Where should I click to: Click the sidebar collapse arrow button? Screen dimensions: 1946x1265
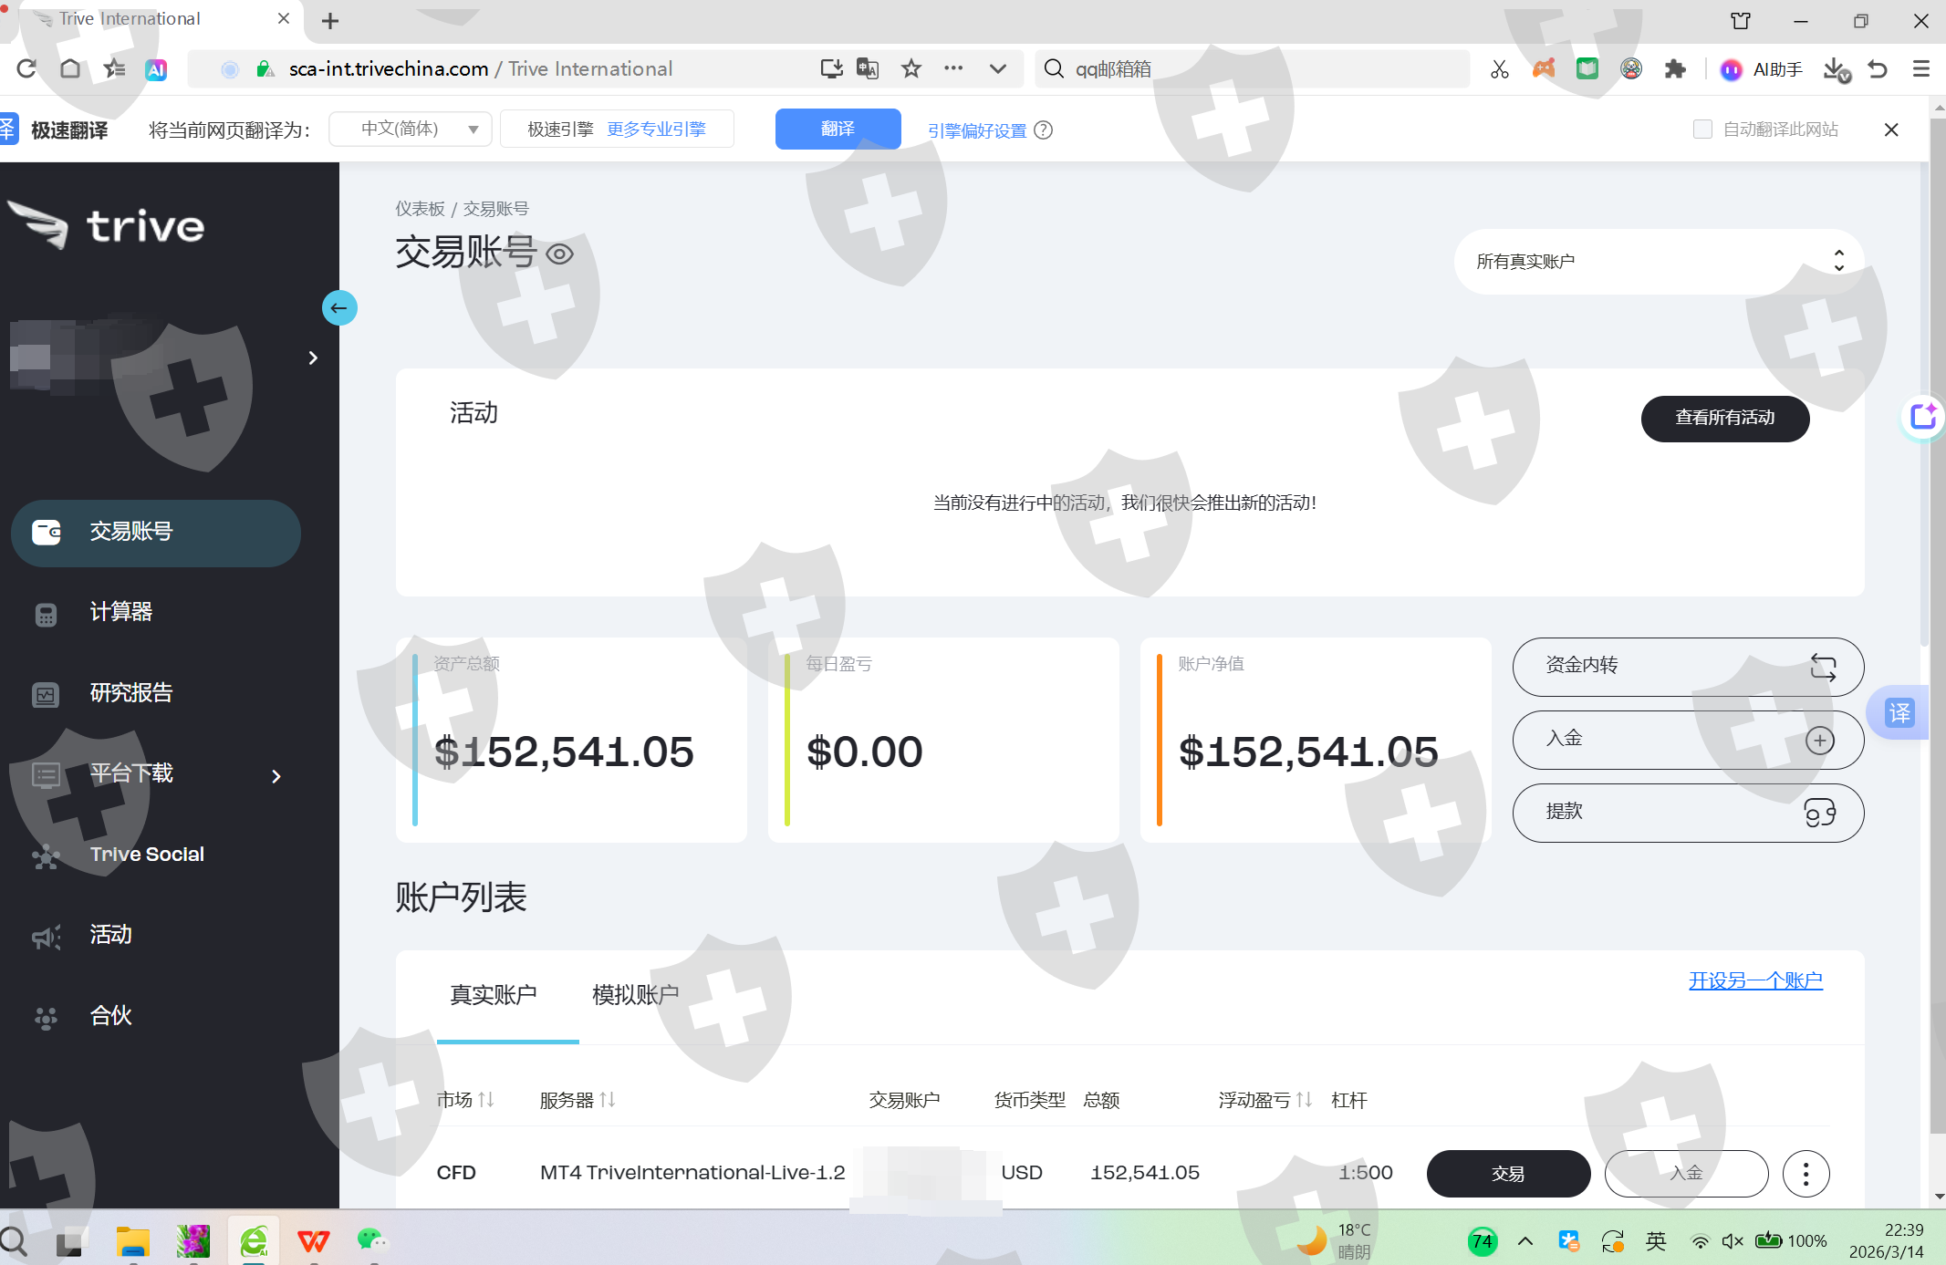point(339,308)
